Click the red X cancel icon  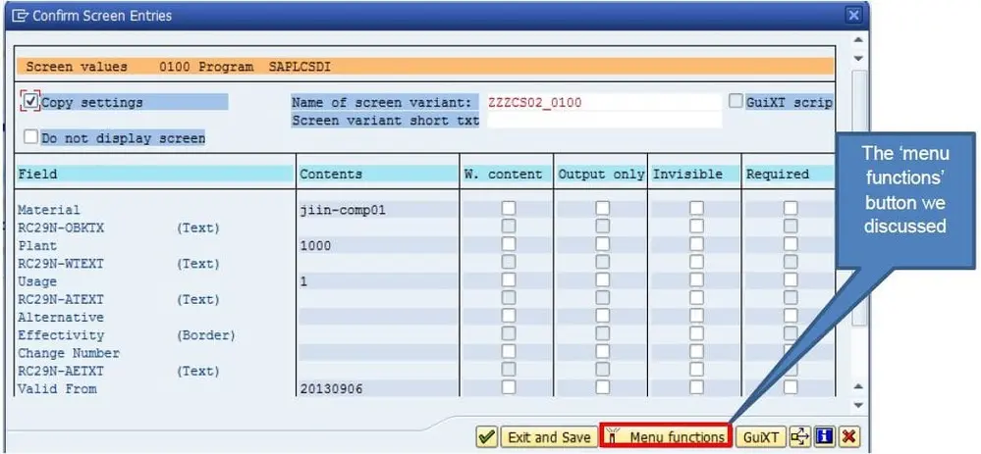click(848, 437)
